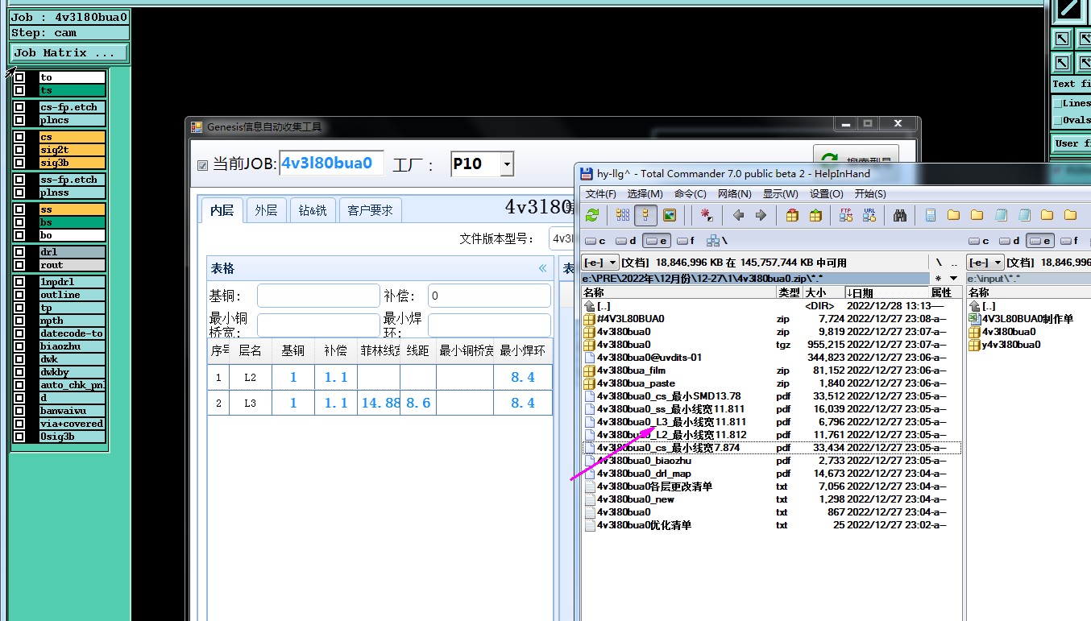
Task: Select drive e in right panel
Action: [1040, 241]
